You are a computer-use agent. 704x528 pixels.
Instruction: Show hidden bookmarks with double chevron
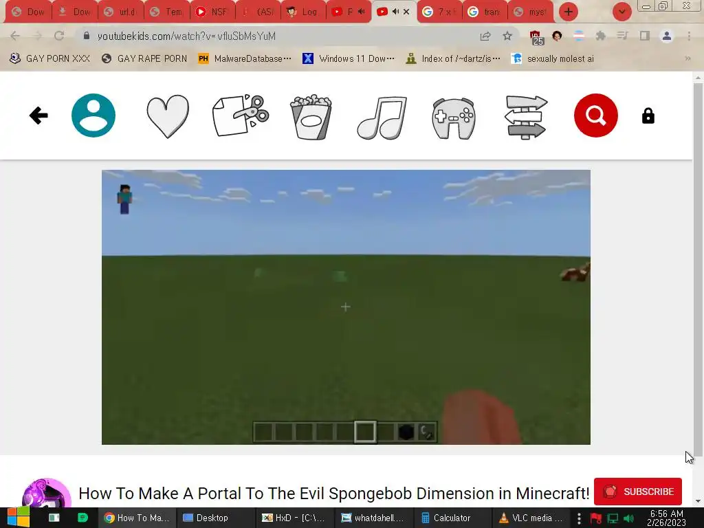687,58
